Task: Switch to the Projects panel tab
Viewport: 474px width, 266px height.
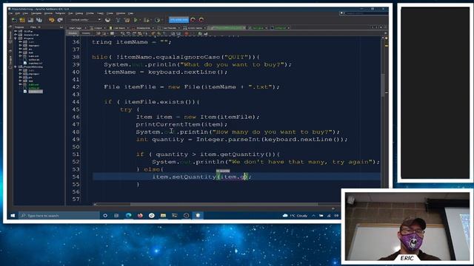Action: 19,27
